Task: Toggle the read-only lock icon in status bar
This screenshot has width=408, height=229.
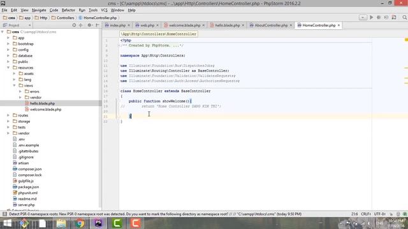Action: [391, 214]
